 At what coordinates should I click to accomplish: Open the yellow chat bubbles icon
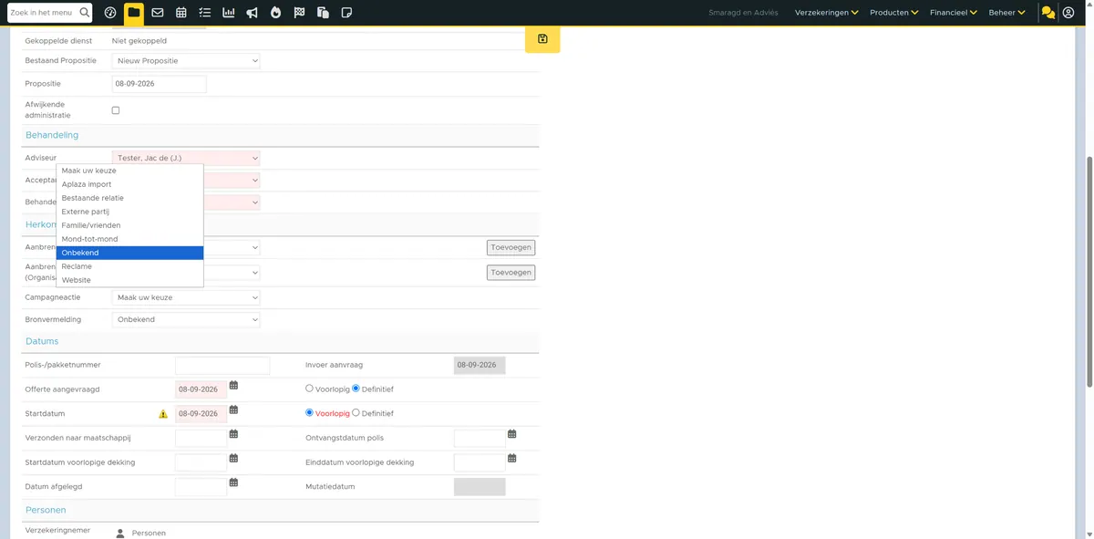pos(1048,13)
